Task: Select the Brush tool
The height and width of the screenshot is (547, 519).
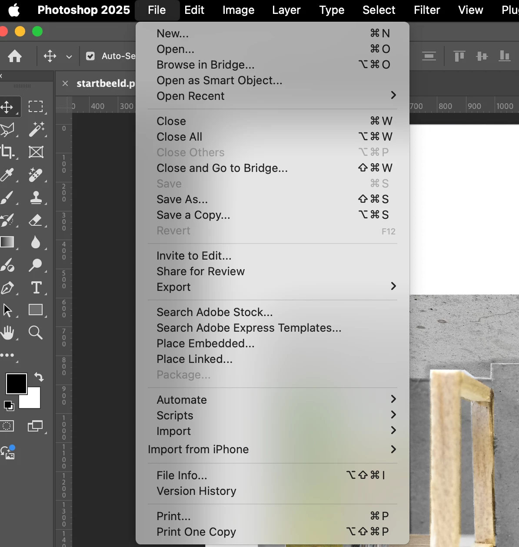Action: coord(7,197)
